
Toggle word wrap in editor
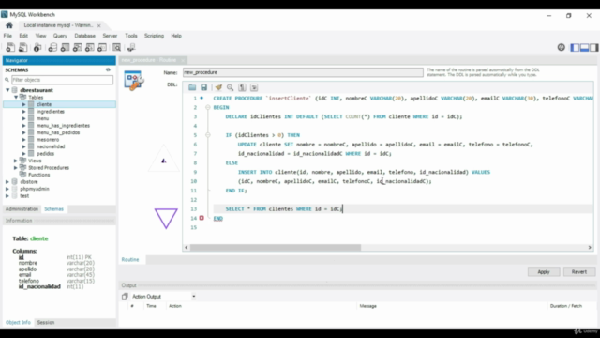254,87
